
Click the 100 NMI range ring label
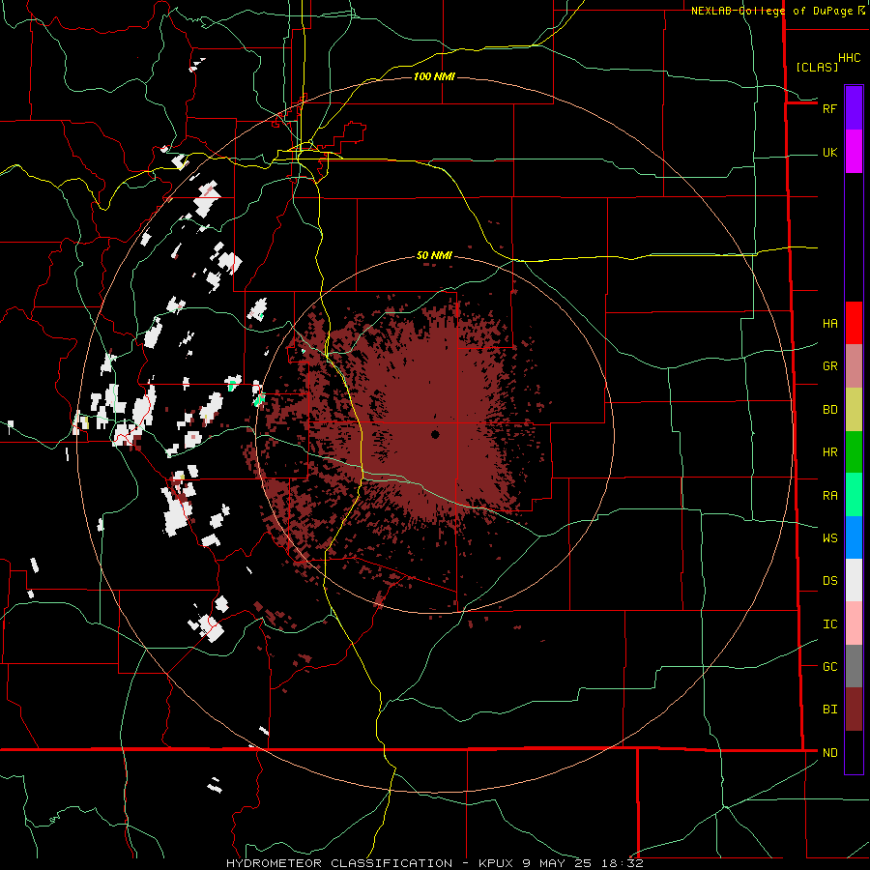click(x=434, y=76)
